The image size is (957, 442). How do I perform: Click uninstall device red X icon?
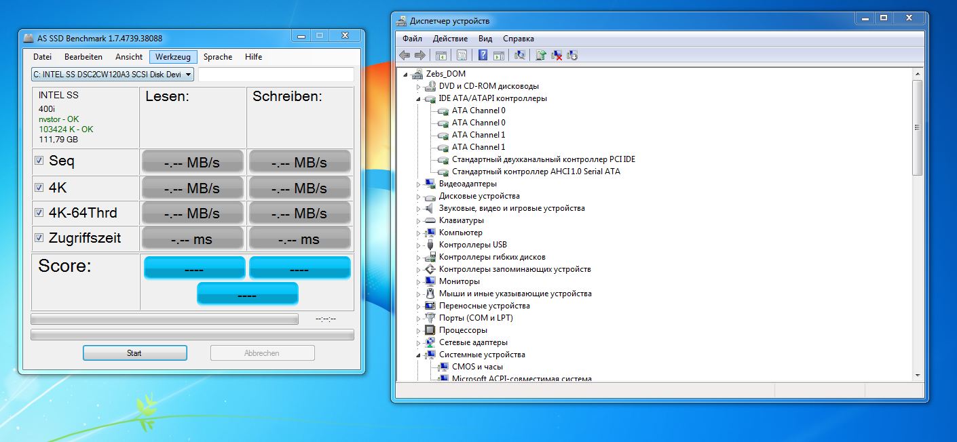tap(557, 56)
